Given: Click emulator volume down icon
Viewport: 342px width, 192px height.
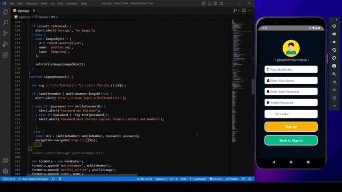Looking at the screenshot, I should pyautogui.click(x=334, y=42).
